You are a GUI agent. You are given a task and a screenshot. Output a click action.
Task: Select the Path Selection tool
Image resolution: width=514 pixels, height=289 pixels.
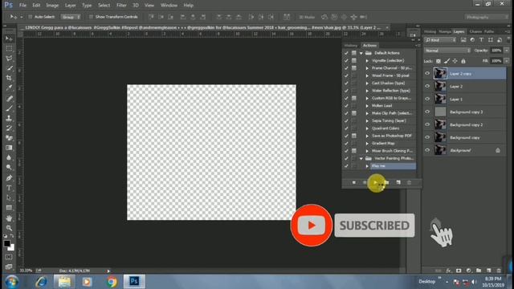pos(9,198)
